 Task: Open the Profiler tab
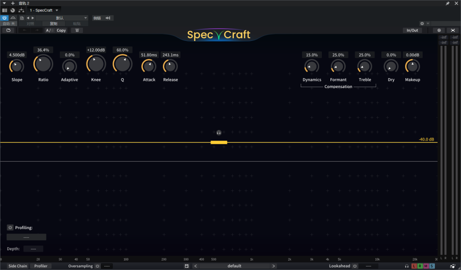[x=41, y=266]
